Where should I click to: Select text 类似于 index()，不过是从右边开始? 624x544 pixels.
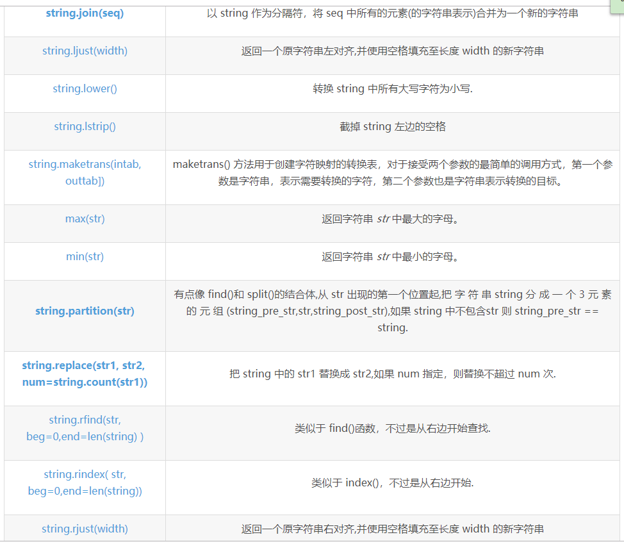pos(392,482)
